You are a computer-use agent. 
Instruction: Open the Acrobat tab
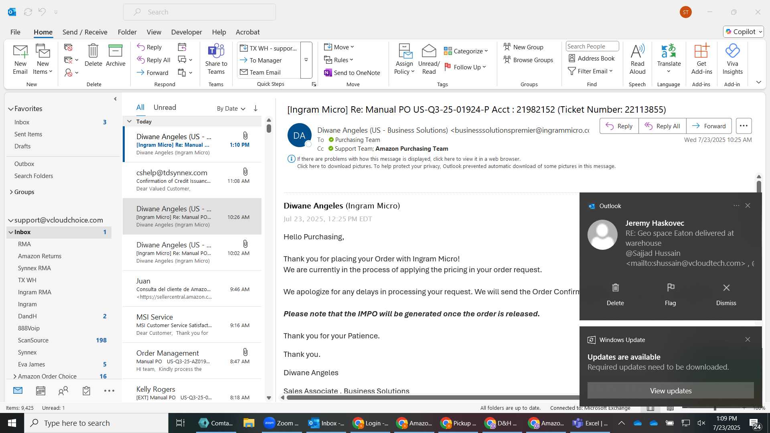[247, 32]
